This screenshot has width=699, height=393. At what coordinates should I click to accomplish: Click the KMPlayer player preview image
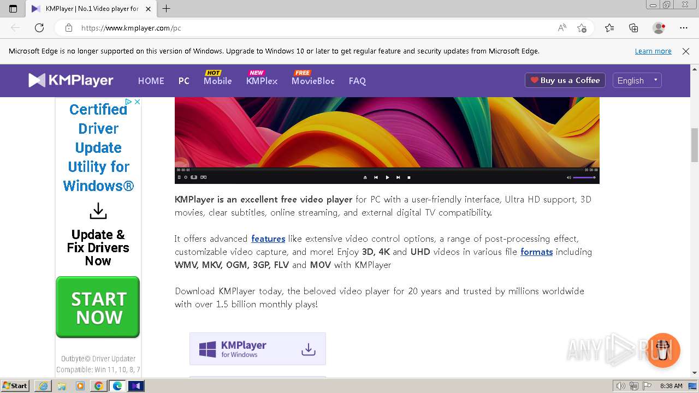[387, 140]
